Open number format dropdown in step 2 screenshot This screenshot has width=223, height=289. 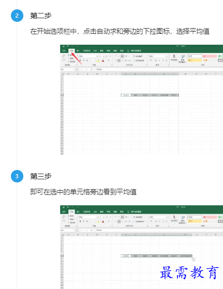[x=166, y=56]
